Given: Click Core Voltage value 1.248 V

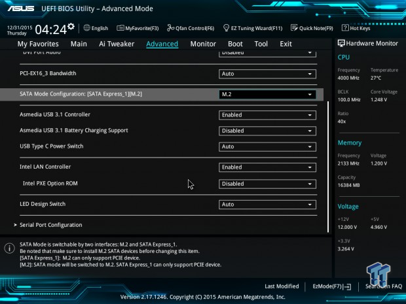Looking at the screenshot, I should (378, 100).
